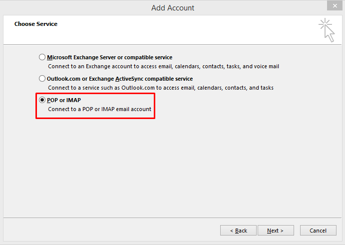Click 'Connect to a POP or IMAP email account'
345x245 pixels.
(99, 109)
